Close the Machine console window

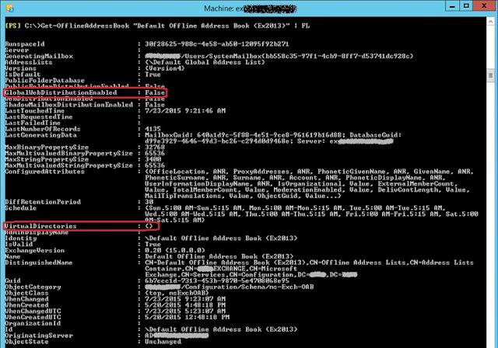[484, 6]
